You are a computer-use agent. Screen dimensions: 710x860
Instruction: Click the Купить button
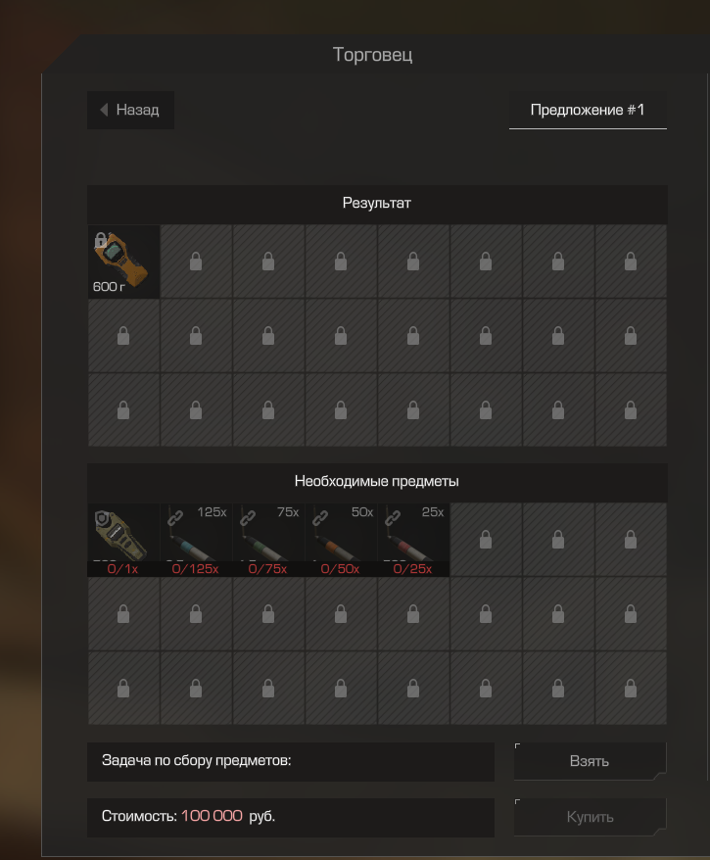coord(590,817)
